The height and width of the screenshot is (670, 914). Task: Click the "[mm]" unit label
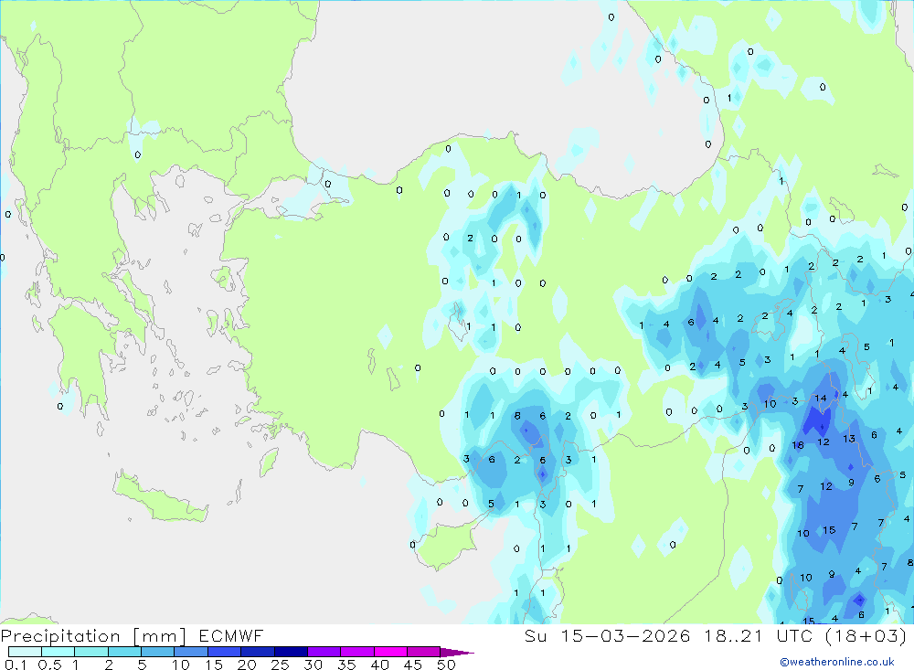[x=159, y=636]
